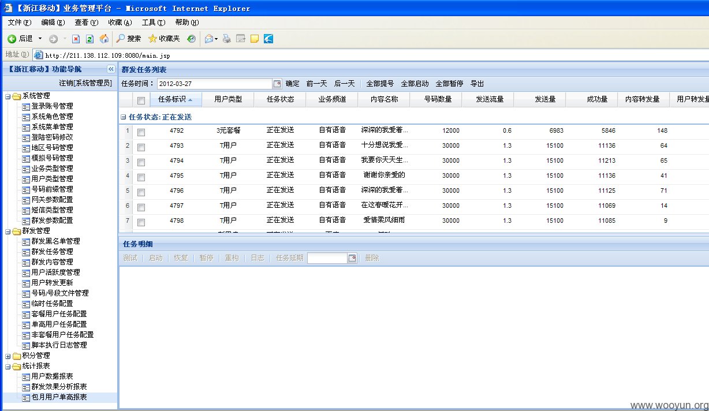
Task: Open the 帮助(H) menu
Action: pyautogui.click(x=187, y=23)
